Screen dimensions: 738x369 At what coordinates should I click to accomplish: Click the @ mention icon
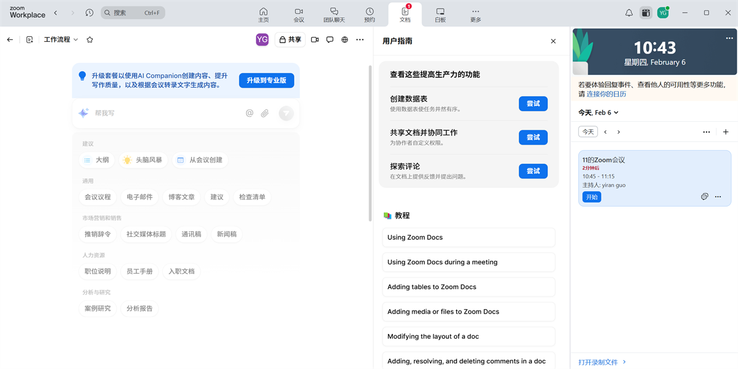point(248,113)
